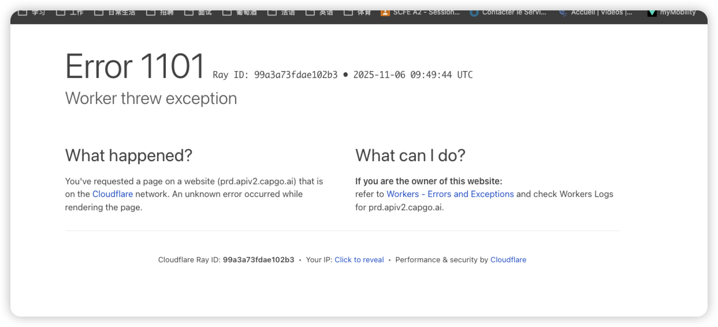The width and height of the screenshot is (718, 327).
Task: Click the myMobility bookmark icon
Action: [x=652, y=12]
